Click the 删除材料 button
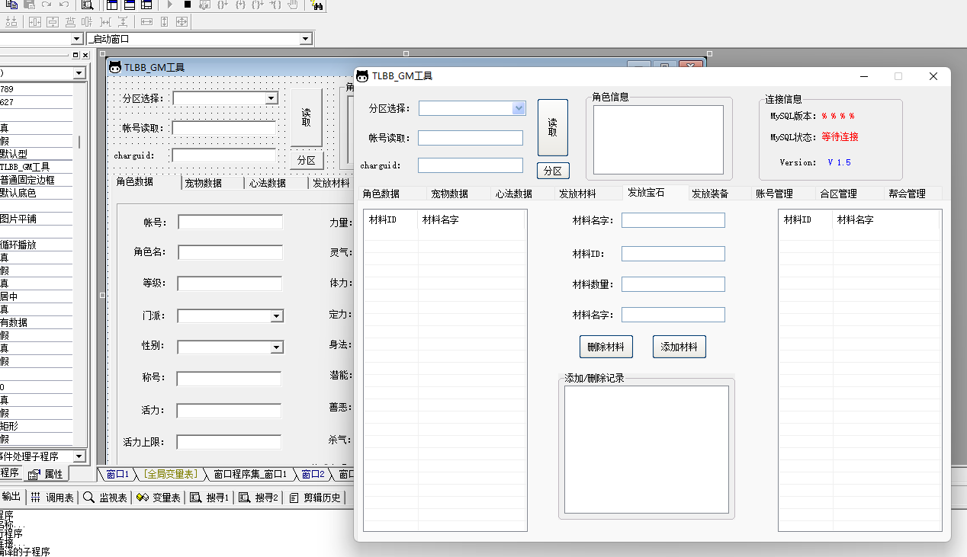The height and width of the screenshot is (557, 967). (606, 347)
